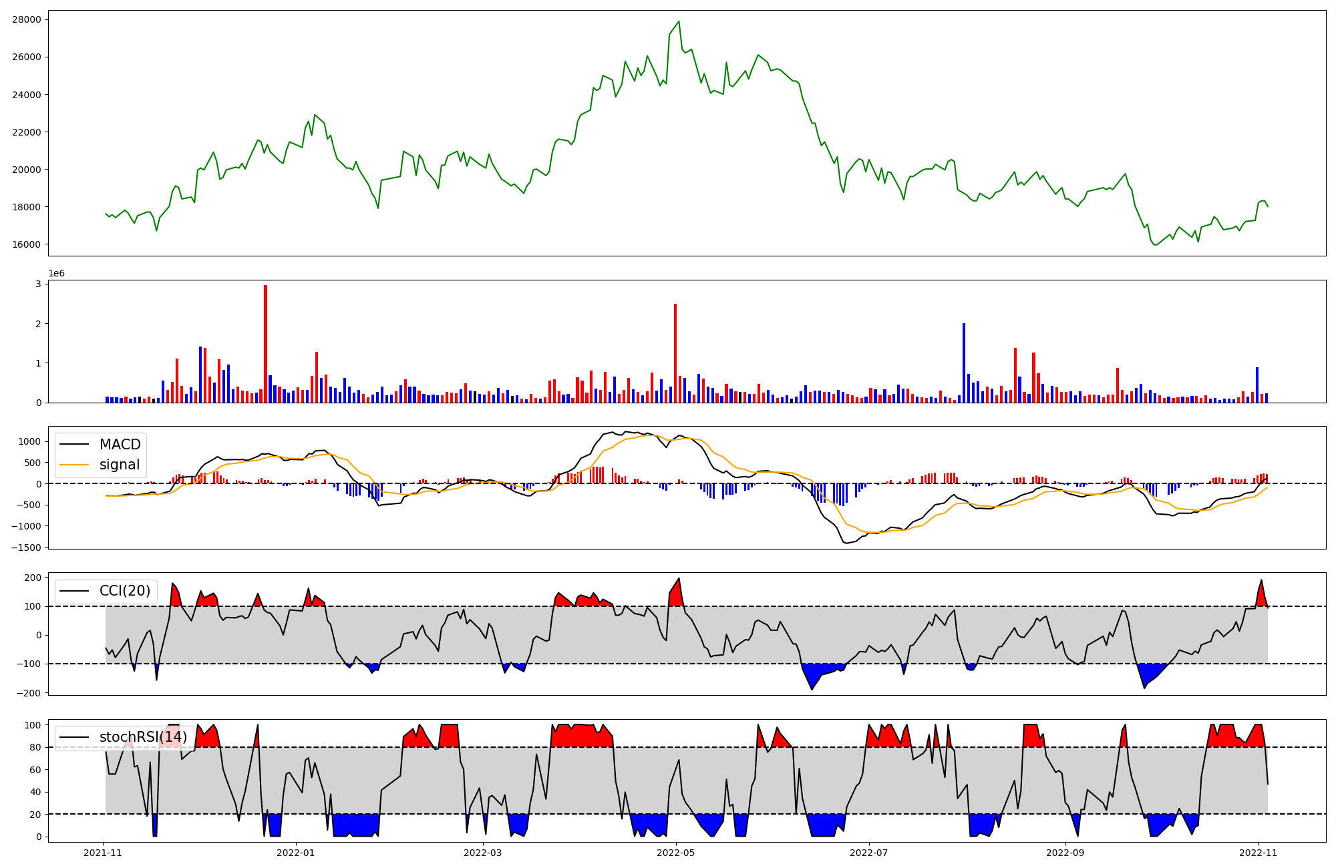The width and height of the screenshot is (1336, 868).
Task: Click the 2022-05 x-axis date label
Action: point(676,853)
